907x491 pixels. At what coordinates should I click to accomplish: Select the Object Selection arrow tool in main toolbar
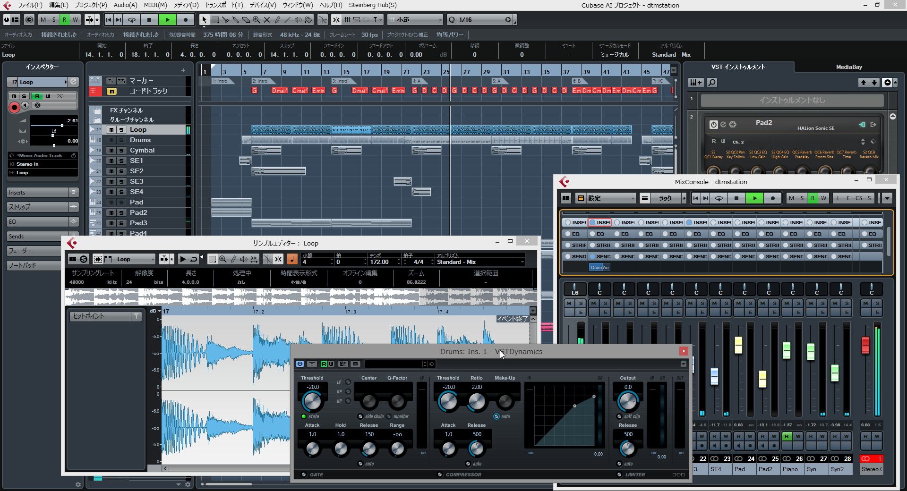coord(204,20)
